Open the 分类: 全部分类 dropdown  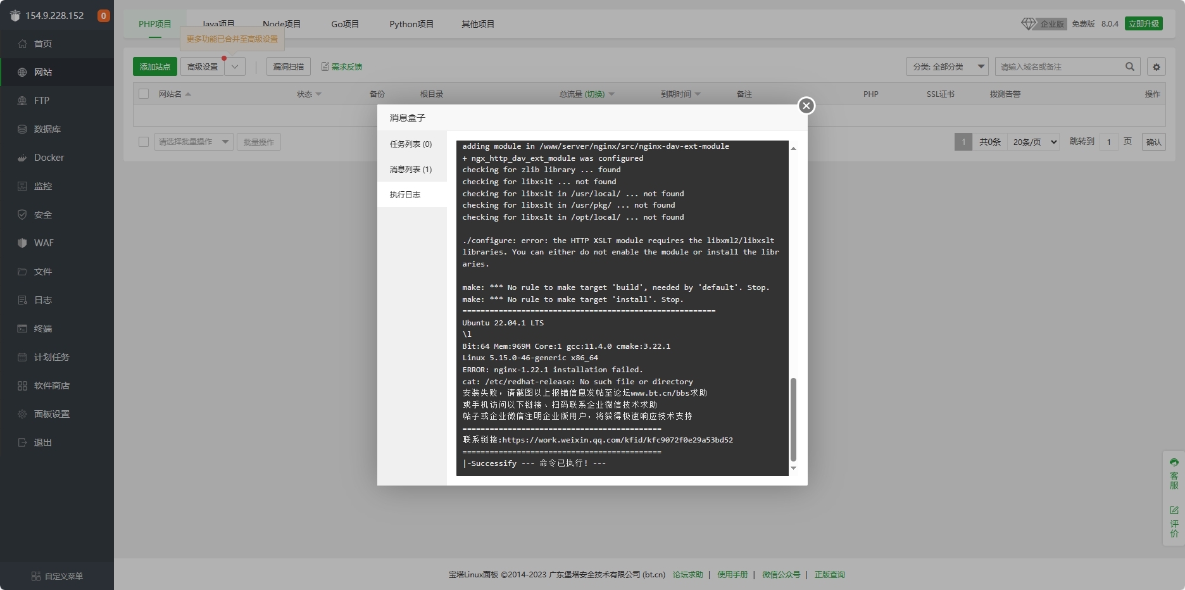pyautogui.click(x=947, y=66)
